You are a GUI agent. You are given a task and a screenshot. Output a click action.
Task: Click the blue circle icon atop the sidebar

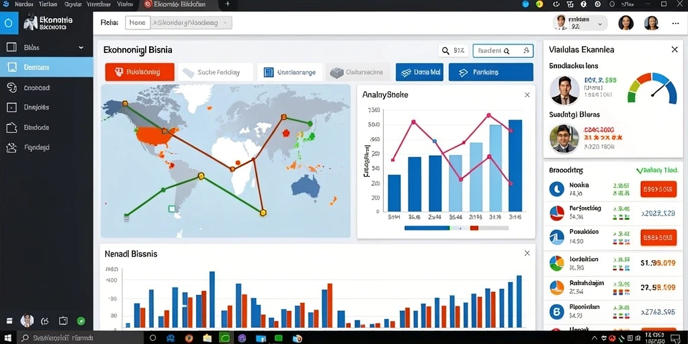[9, 23]
